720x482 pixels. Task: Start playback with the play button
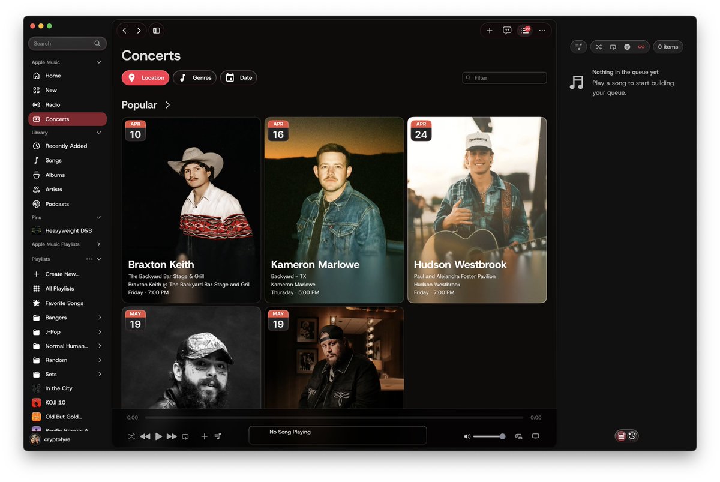tap(158, 436)
